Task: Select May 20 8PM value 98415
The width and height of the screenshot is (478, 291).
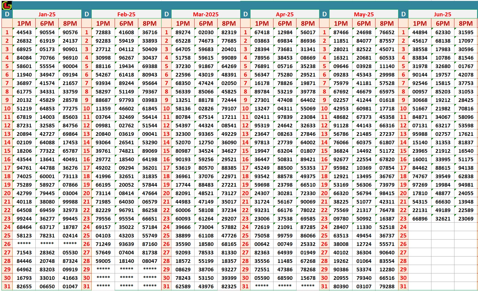Action: click(387, 193)
